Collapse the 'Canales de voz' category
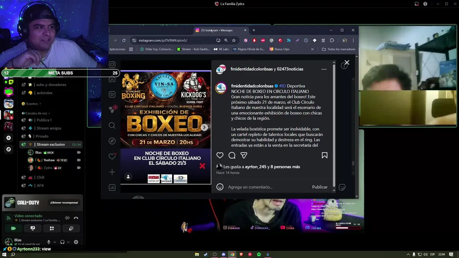The image size is (459, 258). tap(36, 113)
